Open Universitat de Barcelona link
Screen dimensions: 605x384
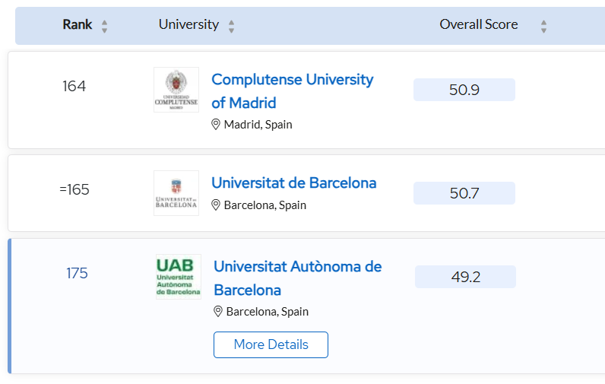tap(293, 182)
